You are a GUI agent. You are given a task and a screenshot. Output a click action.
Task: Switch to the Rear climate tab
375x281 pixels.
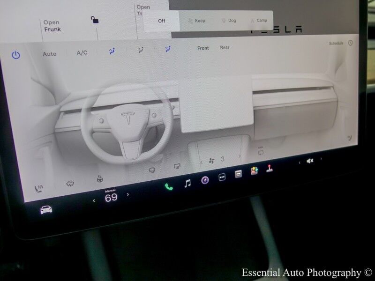tap(224, 47)
